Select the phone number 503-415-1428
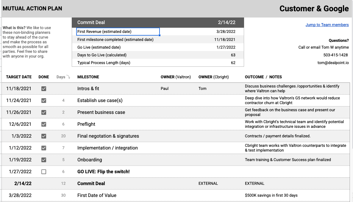 335,55
